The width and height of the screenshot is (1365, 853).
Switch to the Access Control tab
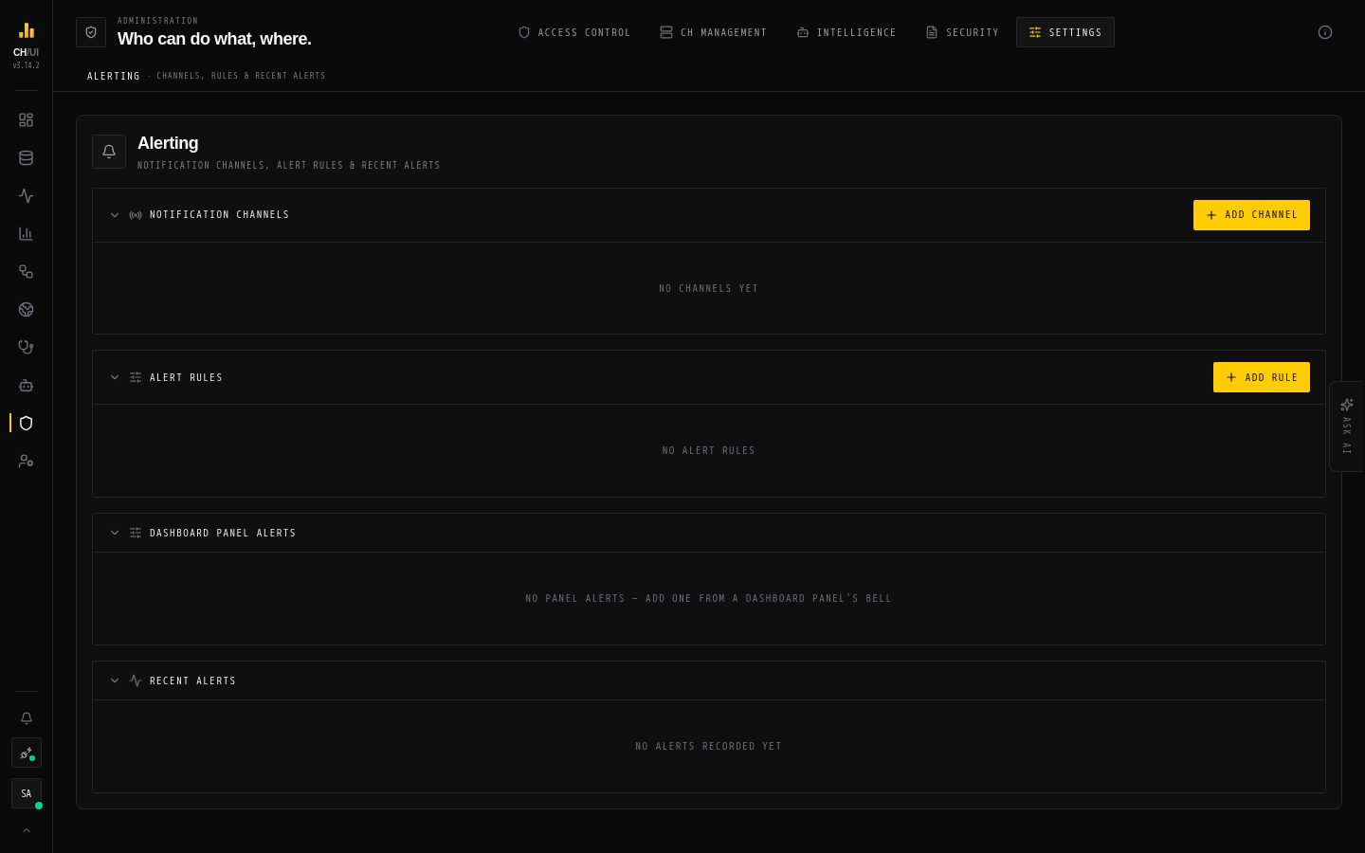574,32
